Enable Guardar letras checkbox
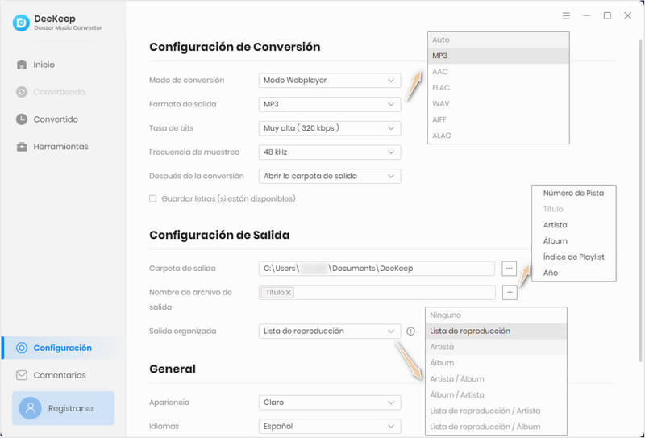The width and height of the screenshot is (645, 438). pos(153,198)
